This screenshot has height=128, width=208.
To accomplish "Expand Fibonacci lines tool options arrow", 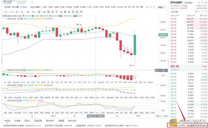I will click(x=30, y=12).
